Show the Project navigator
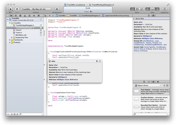176x125 pixels. click(x=11, y=15)
